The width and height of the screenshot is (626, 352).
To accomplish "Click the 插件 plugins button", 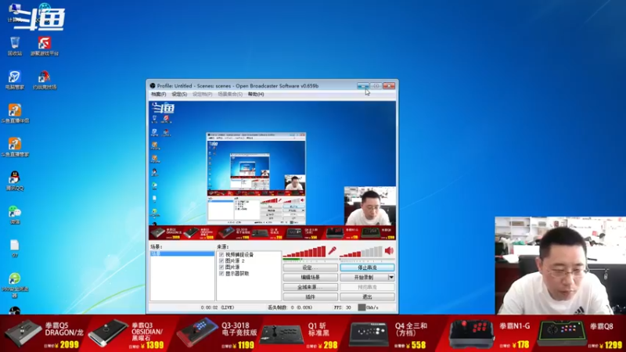I will pyautogui.click(x=310, y=297).
